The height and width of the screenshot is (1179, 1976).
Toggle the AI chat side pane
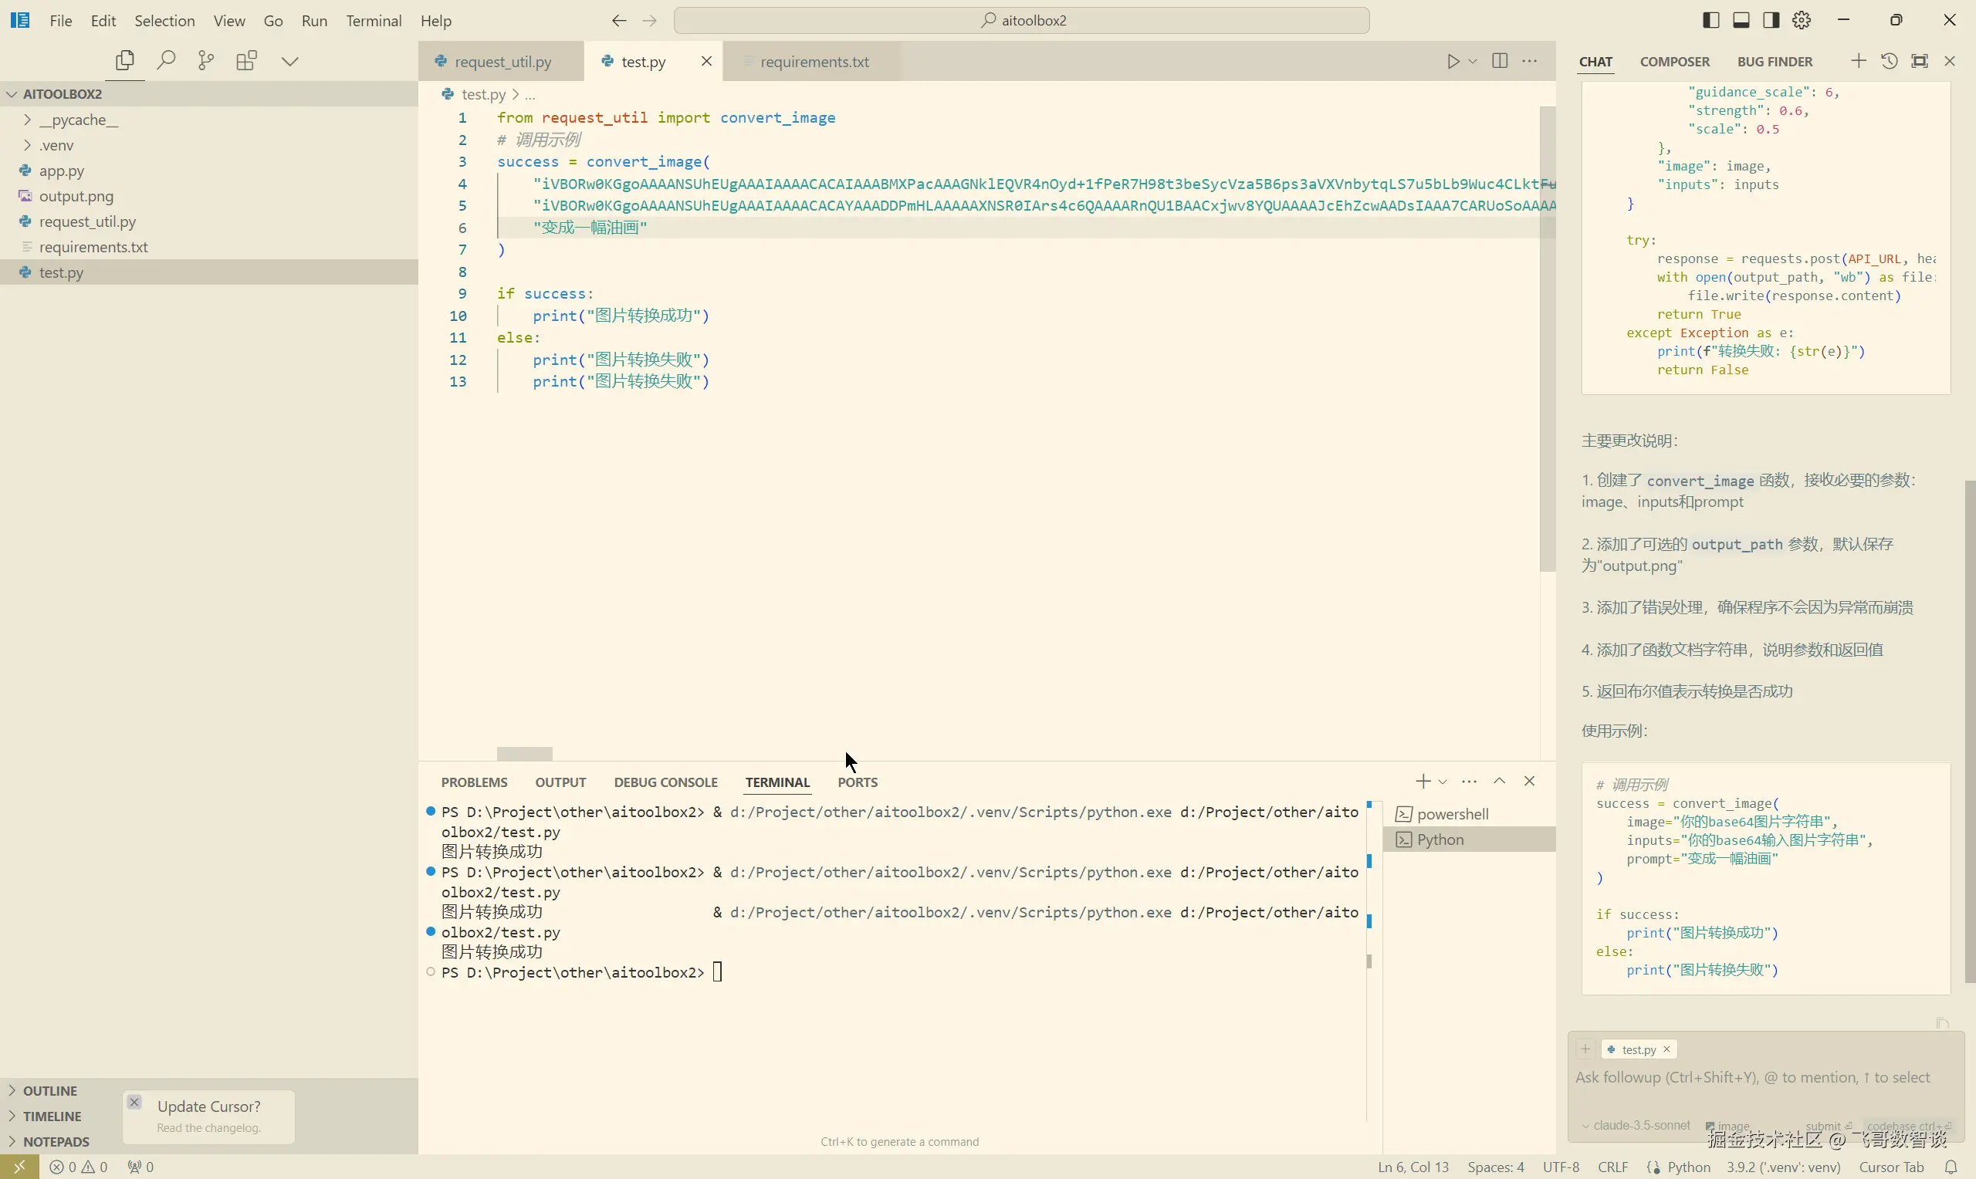(x=1771, y=21)
